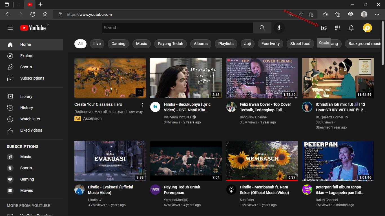Go to Home in the sidebar

(32, 44)
